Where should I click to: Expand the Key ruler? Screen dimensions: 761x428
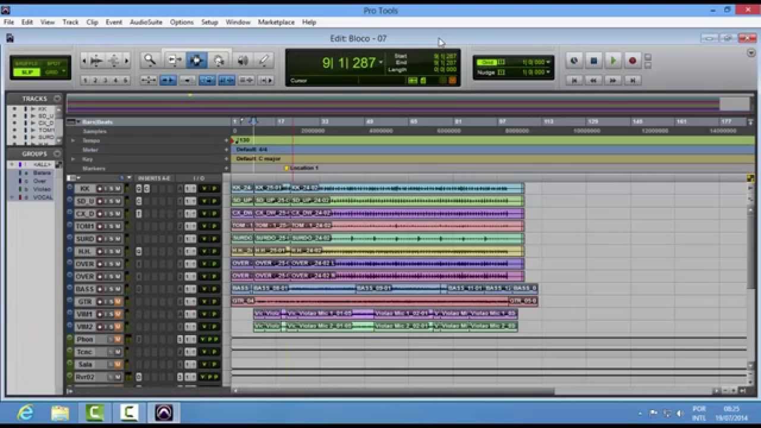click(x=73, y=159)
